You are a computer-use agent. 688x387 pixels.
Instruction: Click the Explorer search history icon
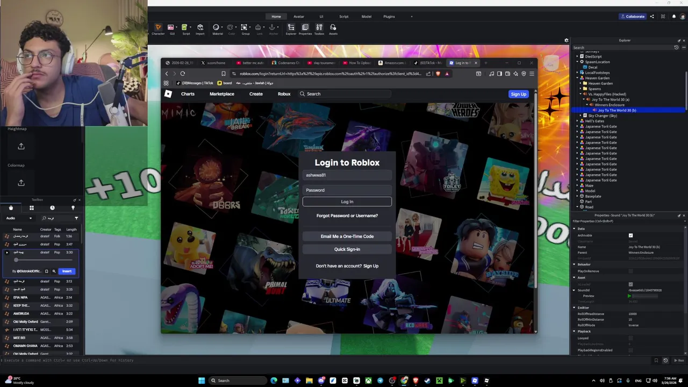click(x=676, y=47)
